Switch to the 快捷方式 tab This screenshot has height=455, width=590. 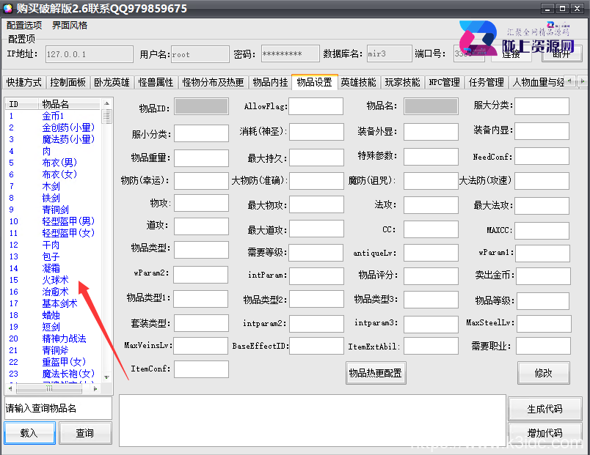(x=24, y=82)
